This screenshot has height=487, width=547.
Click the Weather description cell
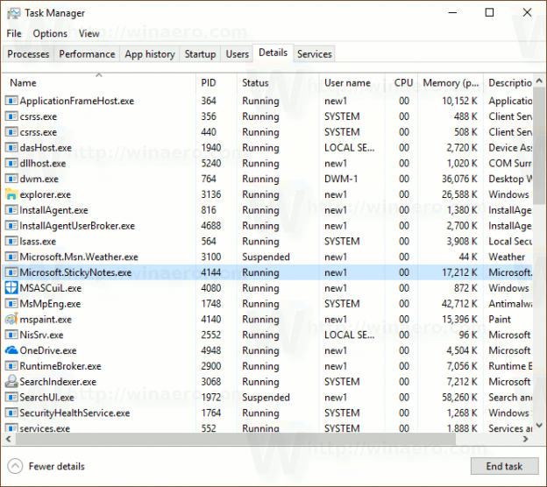[x=507, y=257]
